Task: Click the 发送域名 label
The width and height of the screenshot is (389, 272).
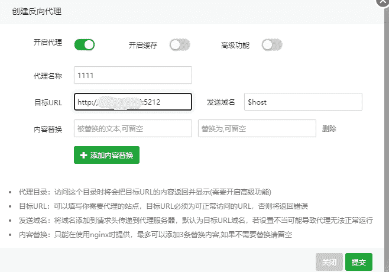Action: [x=221, y=102]
